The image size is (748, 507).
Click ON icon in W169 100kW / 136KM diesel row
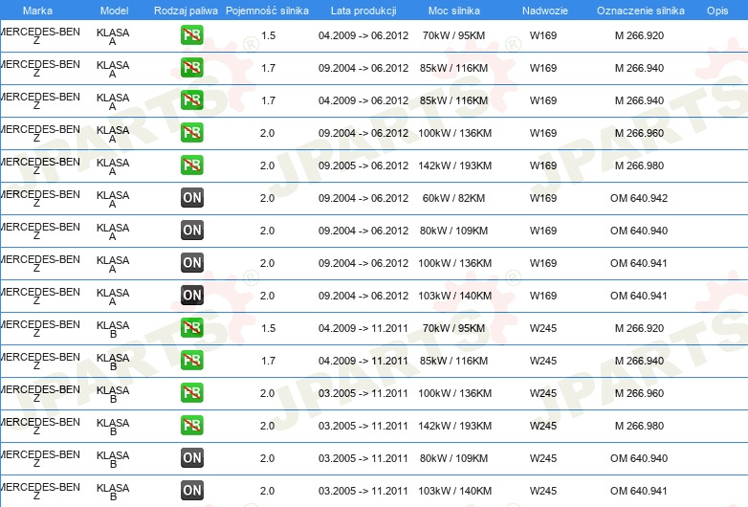191,262
